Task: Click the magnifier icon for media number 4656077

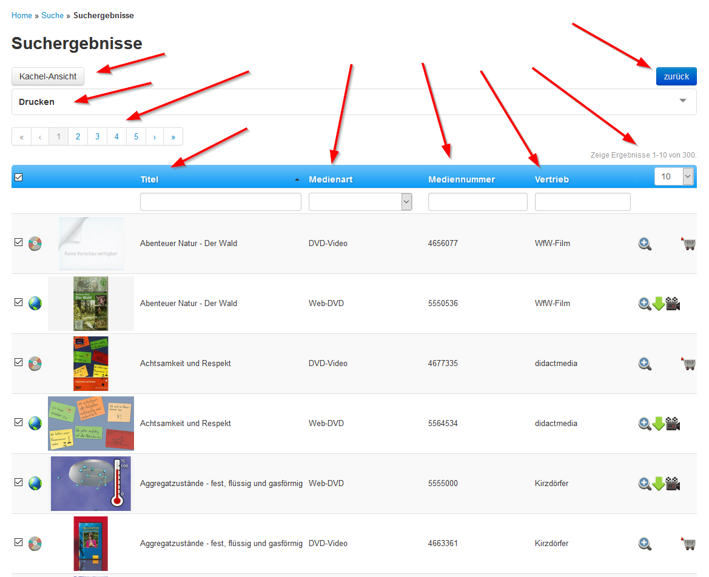Action: click(x=645, y=244)
